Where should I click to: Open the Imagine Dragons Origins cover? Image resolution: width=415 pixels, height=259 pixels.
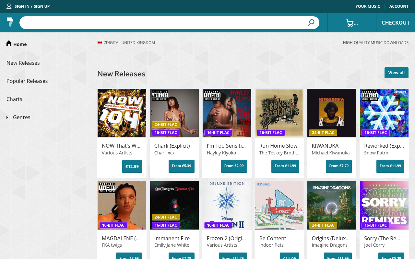coord(332,205)
